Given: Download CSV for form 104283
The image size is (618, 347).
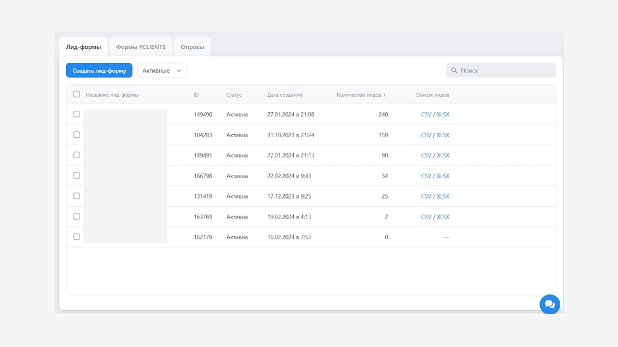Looking at the screenshot, I should 426,135.
